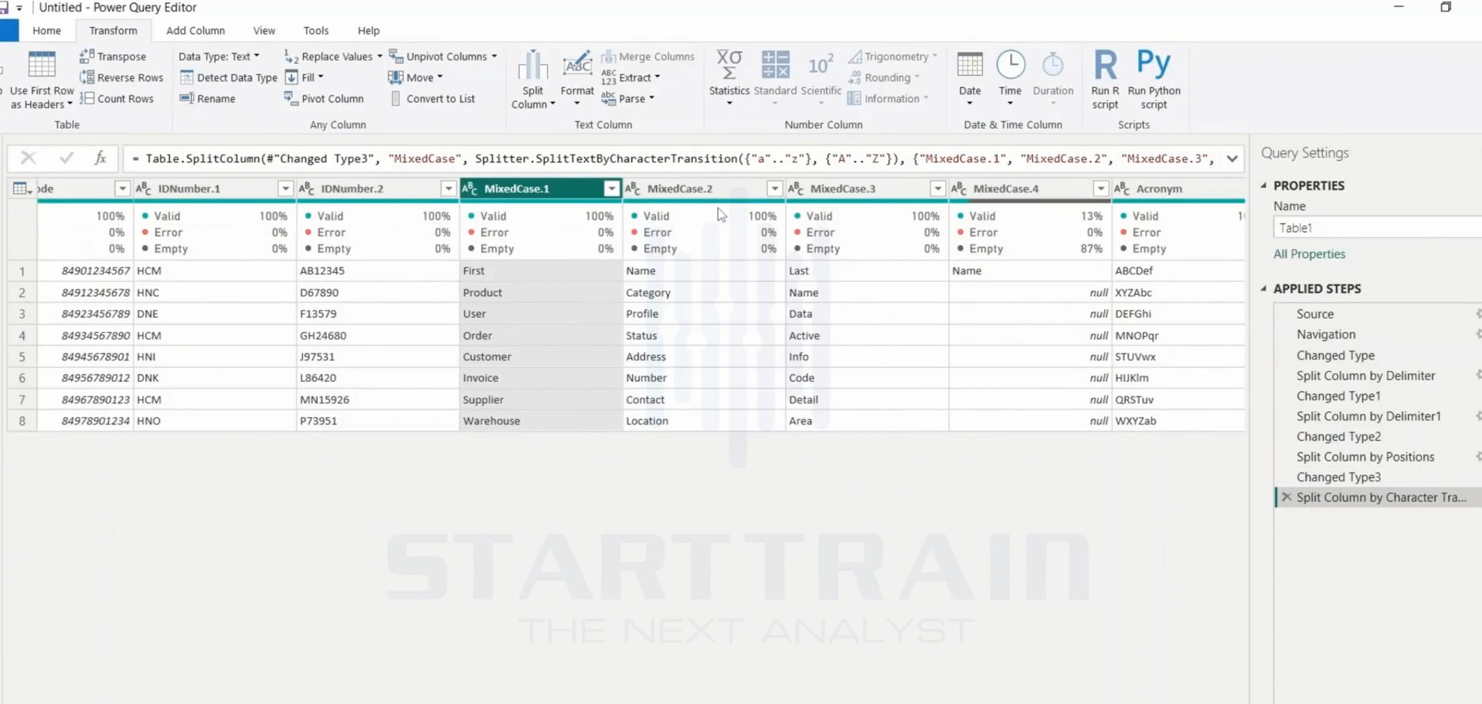Open the Date column tool
Image resolution: width=1482 pixels, height=704 pixels.
tap(970, 78)
